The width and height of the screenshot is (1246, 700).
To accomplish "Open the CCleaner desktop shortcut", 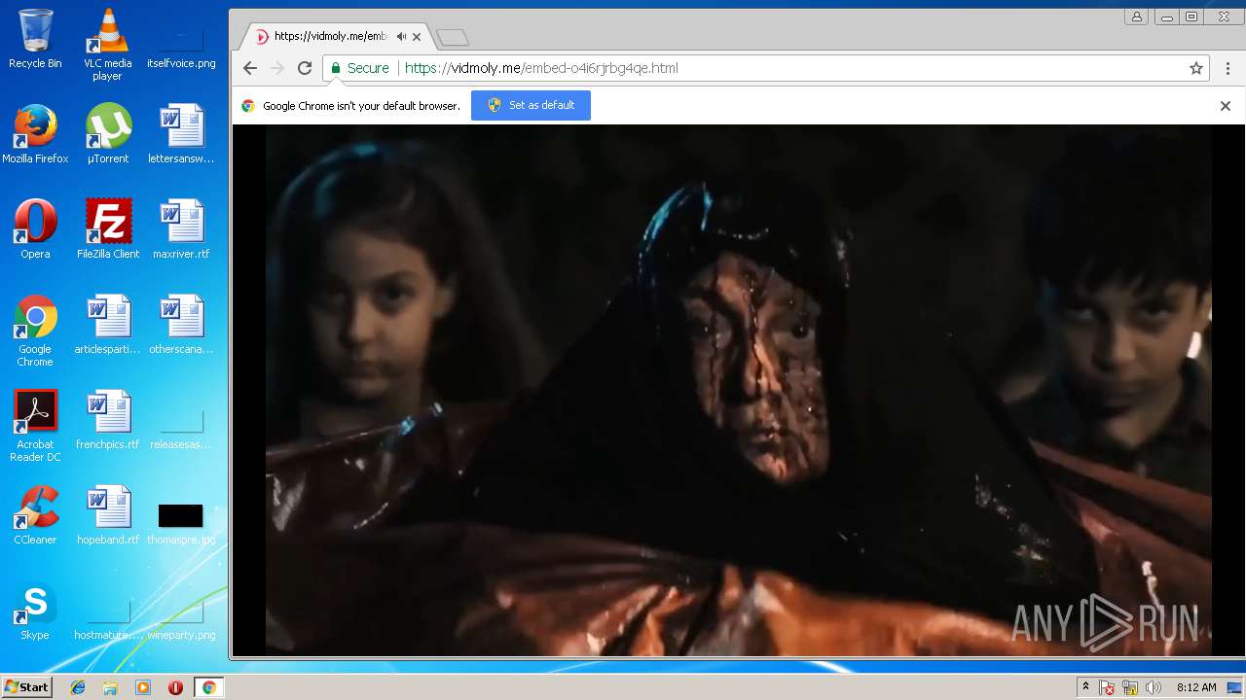I will (x=35, y=515).
